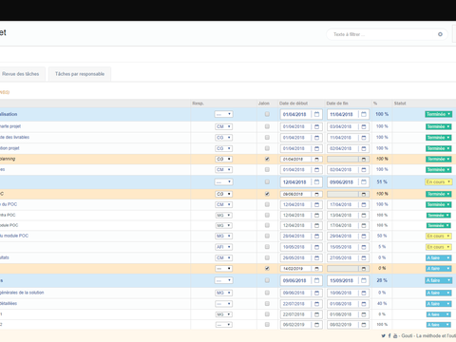Open the u module POC task link
The image size is (456, 342).
tap(14, 236)
